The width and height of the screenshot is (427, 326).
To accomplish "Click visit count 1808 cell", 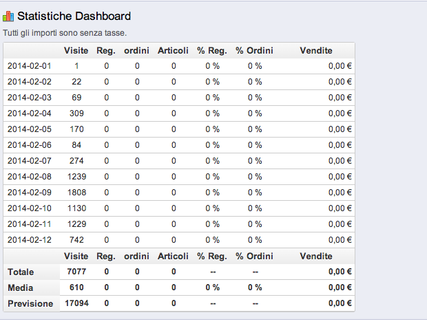I will click(x=76, y=193).
